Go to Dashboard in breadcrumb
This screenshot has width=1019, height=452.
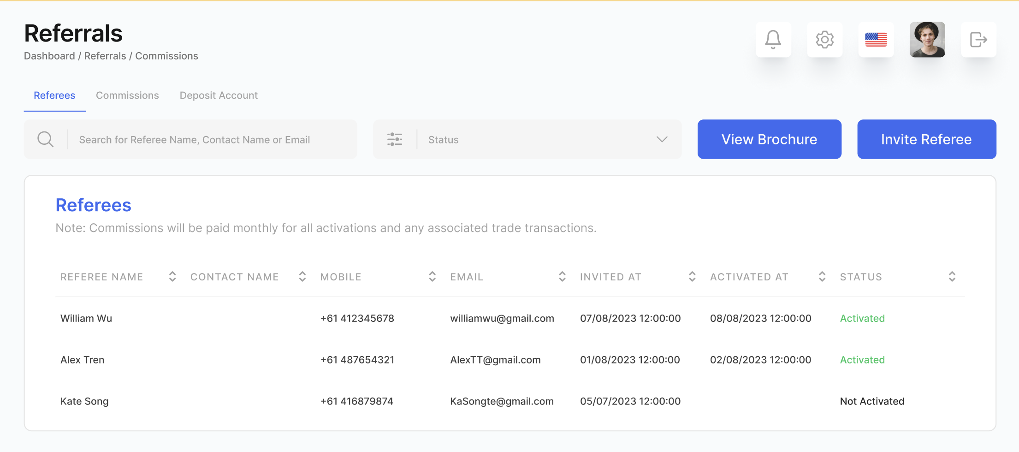coord(49,56)
